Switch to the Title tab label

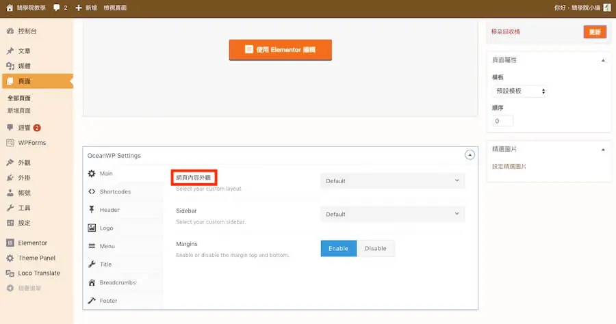coord(105,265)
